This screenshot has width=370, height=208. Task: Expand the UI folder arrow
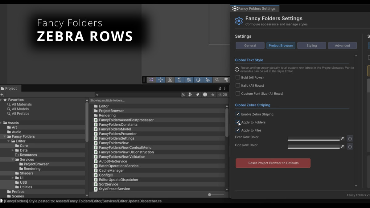(13, 178)
